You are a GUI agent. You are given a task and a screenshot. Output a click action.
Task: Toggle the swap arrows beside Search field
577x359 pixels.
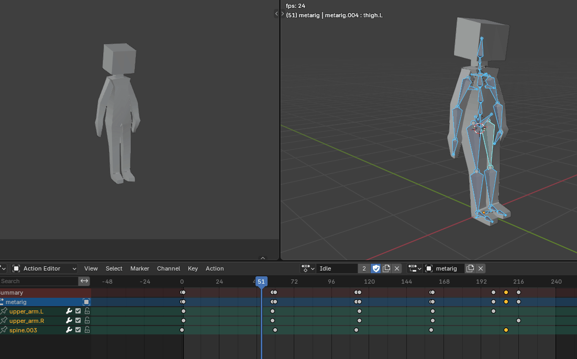tap(84, 281)
